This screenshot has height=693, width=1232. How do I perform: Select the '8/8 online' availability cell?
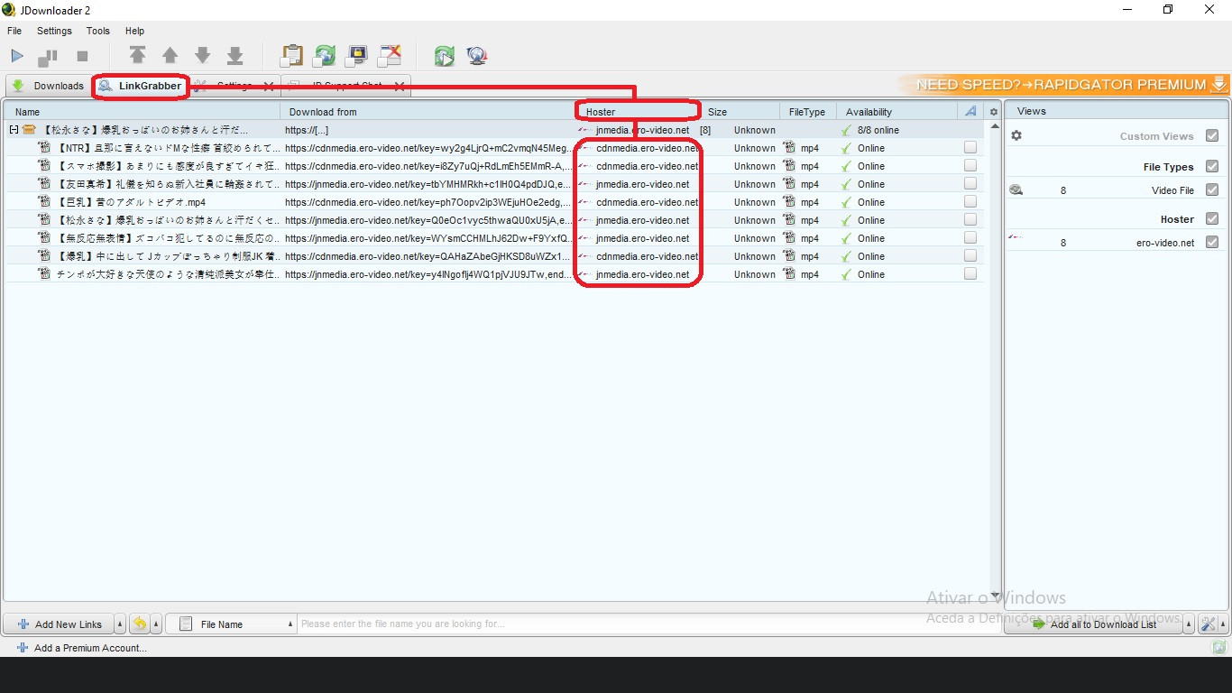click(897, 130)
